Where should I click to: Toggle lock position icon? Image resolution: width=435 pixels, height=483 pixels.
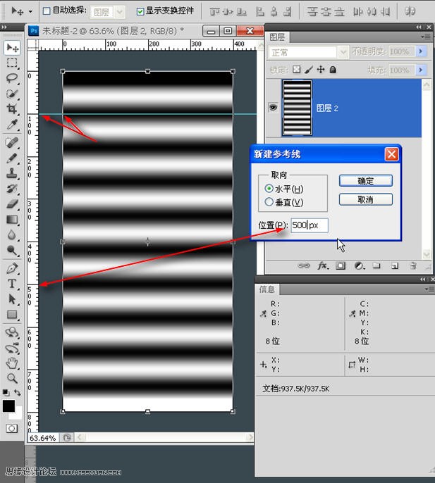[321, 70]
